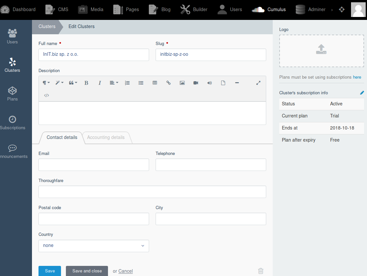The height and width of the screenshot is (276, 367).
Task: Show more top menu items via chevron
Action: (332, 10)
